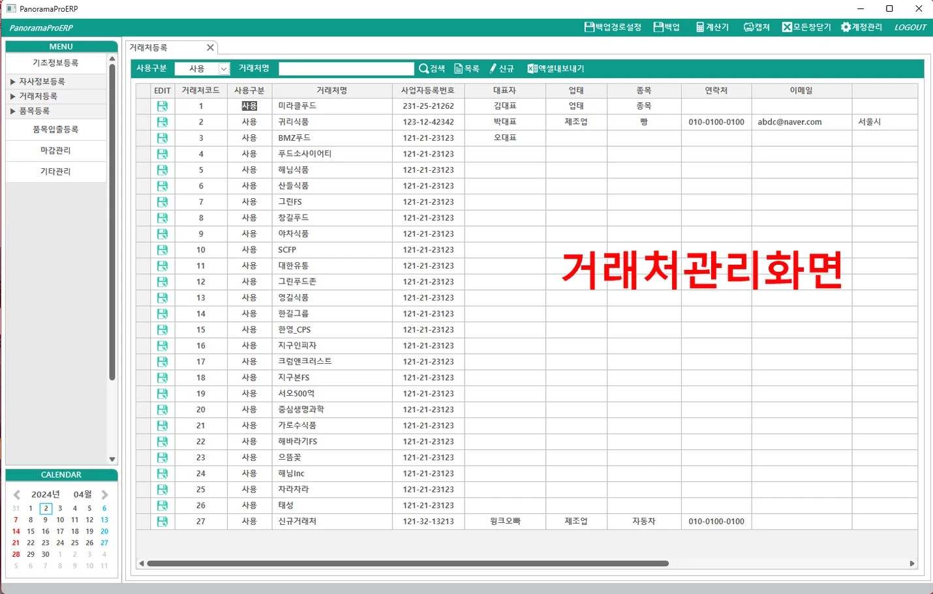
Task: Open 백업경로설정 in the top bar
Action: (x=613, y=27)
